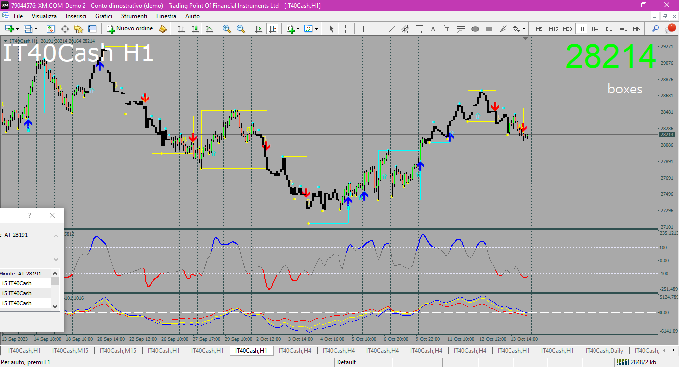
Task: Select the Fibonacci Retracement tool
Action: [x=419, y=29]
